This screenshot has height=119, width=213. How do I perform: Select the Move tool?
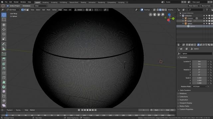[4, 29]
